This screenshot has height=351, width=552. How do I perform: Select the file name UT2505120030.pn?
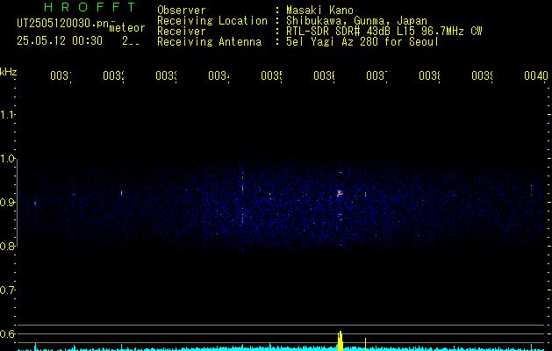pos(63,24)
